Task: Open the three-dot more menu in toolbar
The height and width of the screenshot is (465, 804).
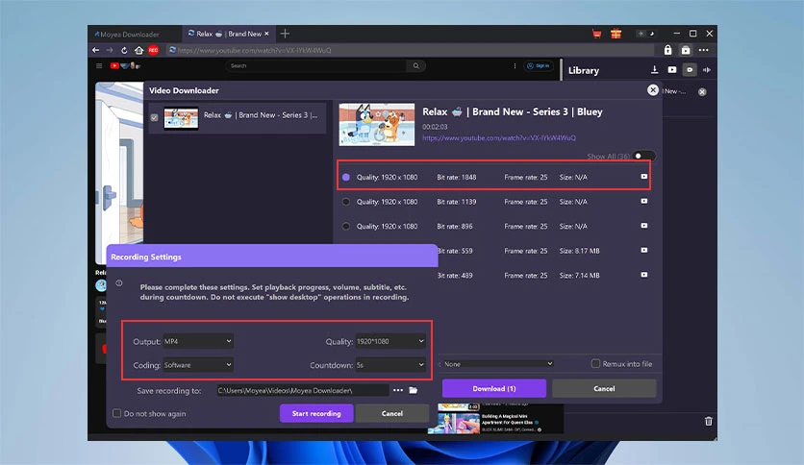Action: [704, 50]
